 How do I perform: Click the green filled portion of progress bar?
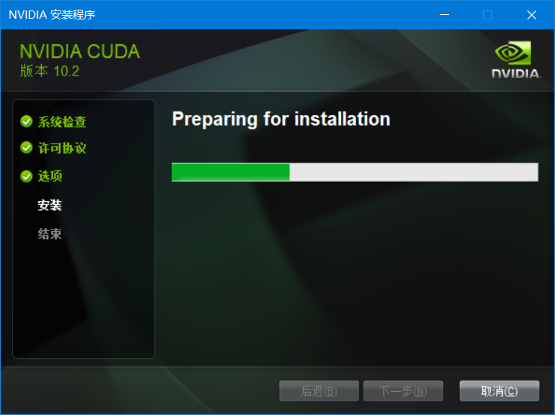click(231, 172)
